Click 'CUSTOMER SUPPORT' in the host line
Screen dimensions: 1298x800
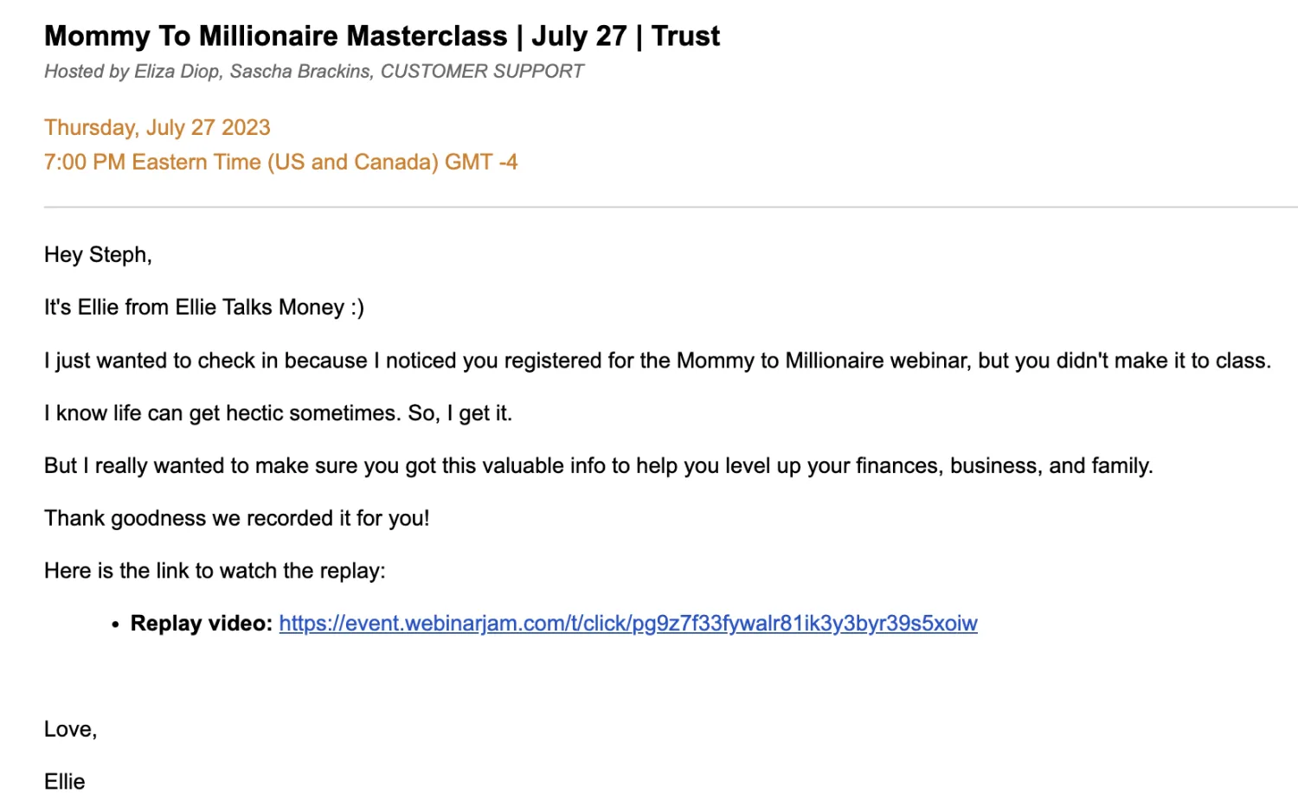click(482, 72)
